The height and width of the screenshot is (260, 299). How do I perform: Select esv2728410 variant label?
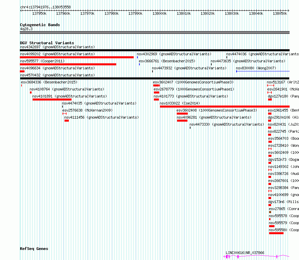pyautogui.click(x=284, y=145)
